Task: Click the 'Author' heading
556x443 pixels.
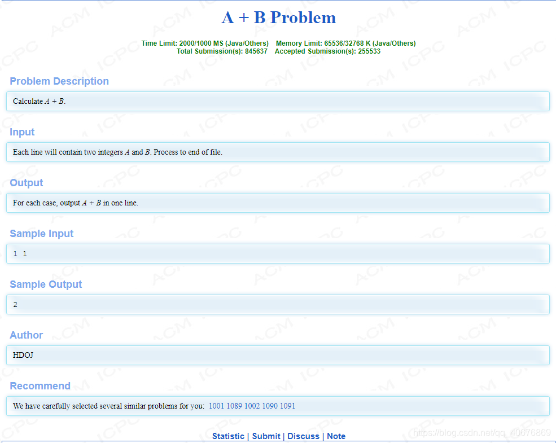Action: [x=26, y=335]
